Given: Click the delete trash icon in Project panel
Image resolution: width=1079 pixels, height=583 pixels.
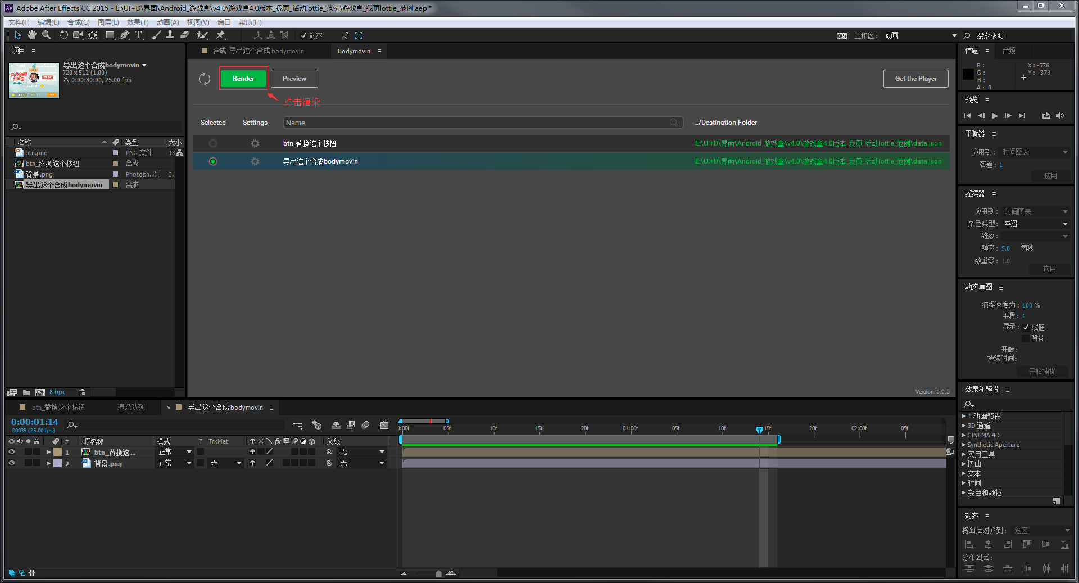Looking at the screenshot, I should 82,392.
